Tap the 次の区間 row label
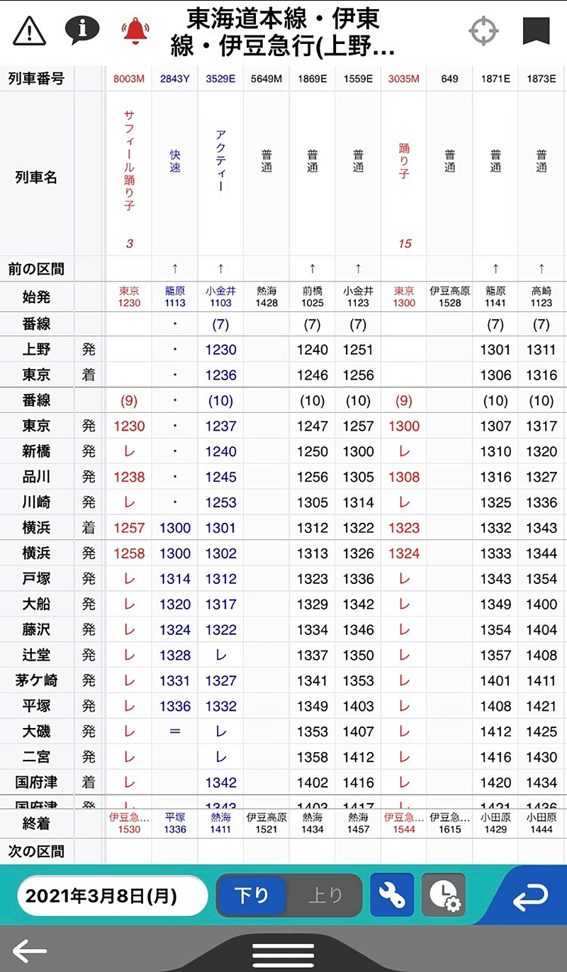 [36, 851]
